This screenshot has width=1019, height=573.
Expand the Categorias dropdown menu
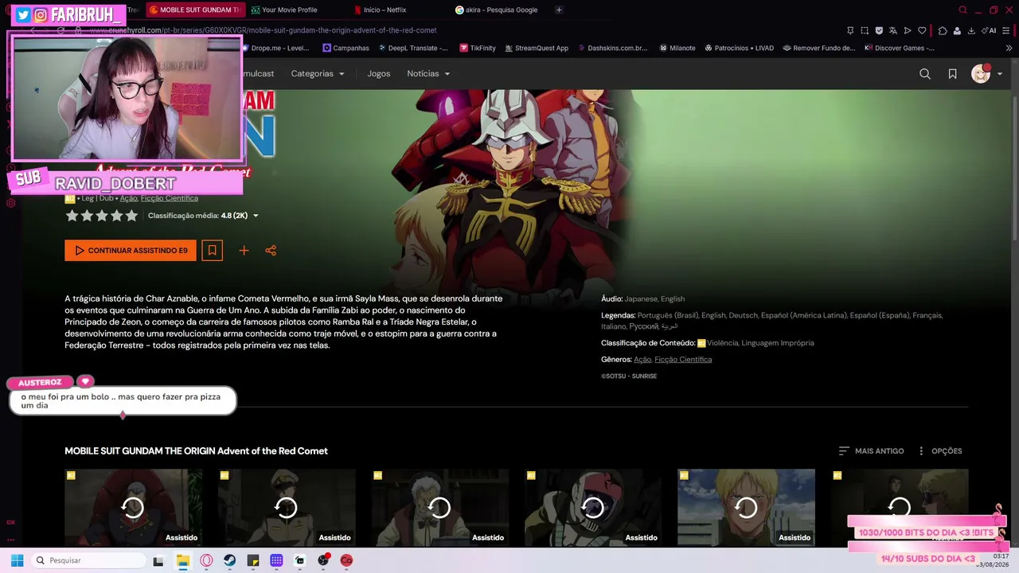[318, 73]
